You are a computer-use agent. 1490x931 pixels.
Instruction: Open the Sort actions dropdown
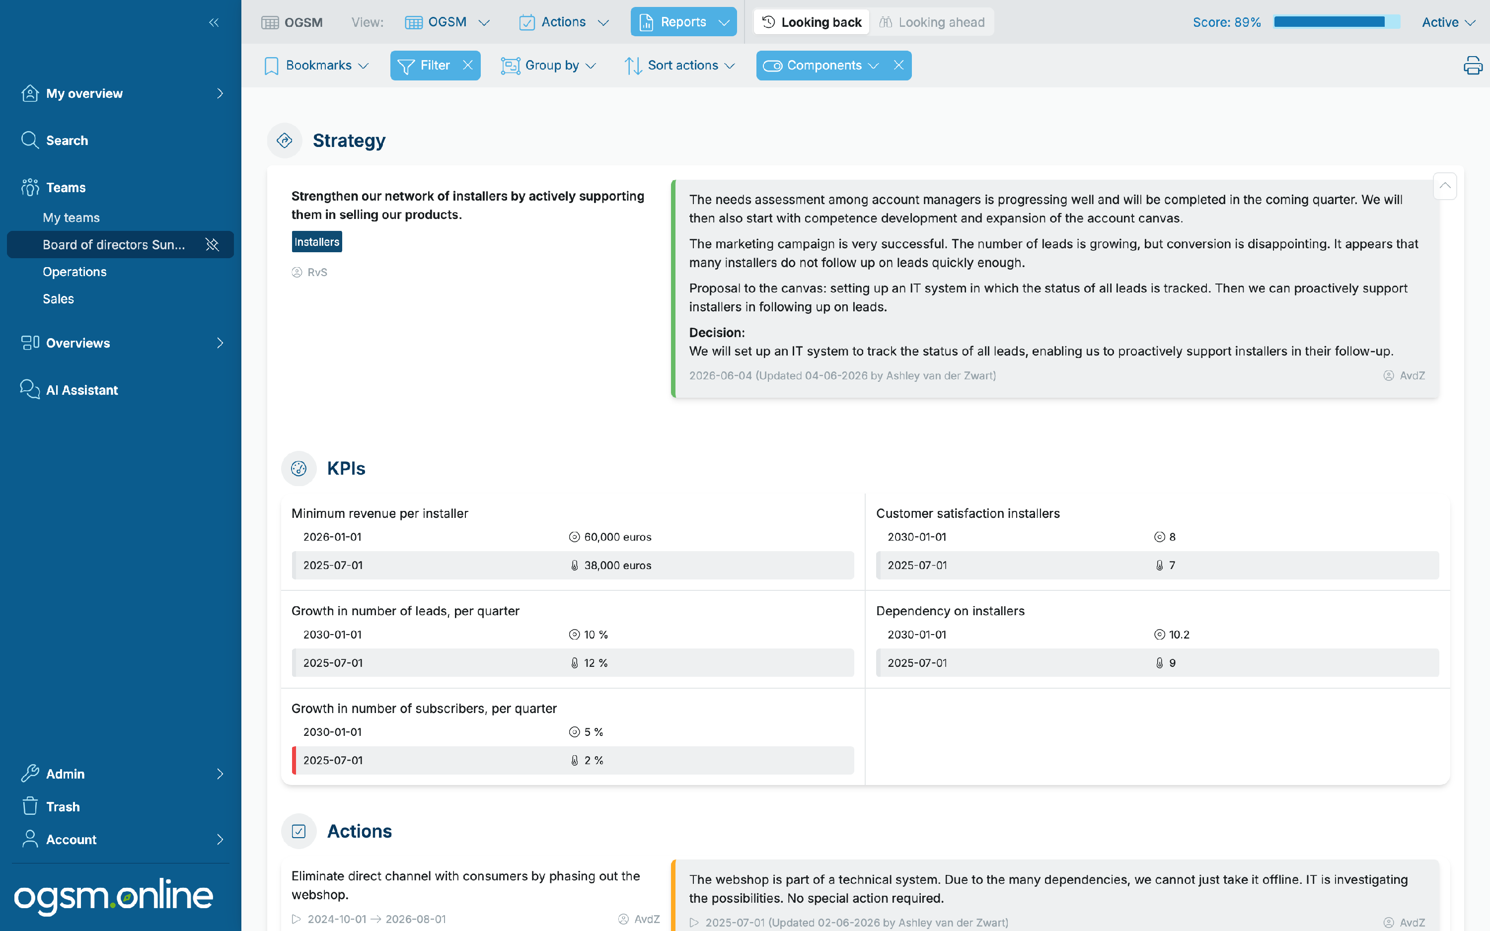pyautogui.click(x=680, y=65)
